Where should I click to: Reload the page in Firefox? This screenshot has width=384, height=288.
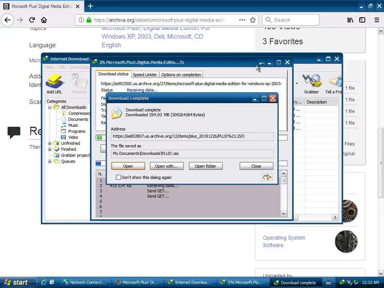32,20
